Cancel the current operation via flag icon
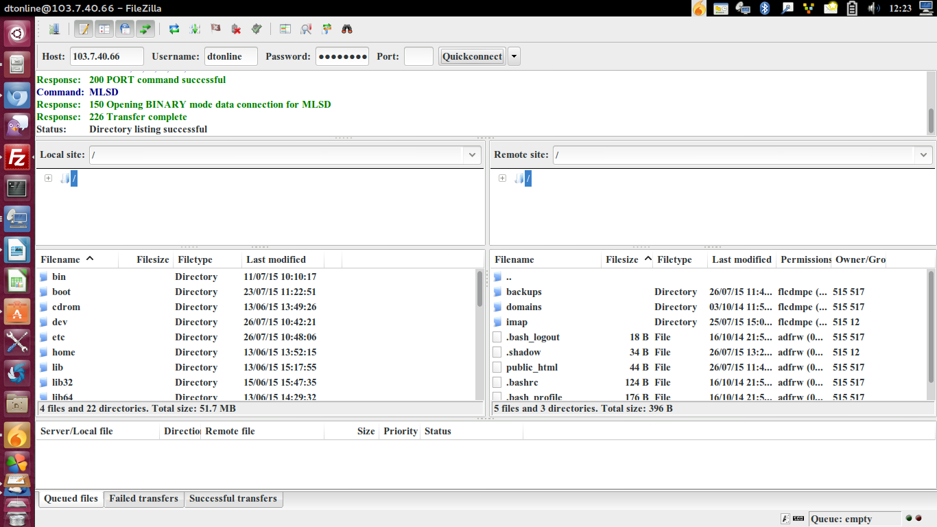This screenshot has width=937, height=527. coord(215,29)
